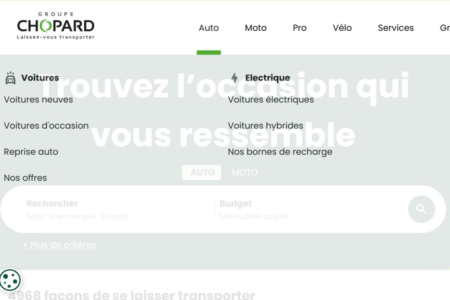Click the Electrique lightning bolt icon

coord(234,77)
